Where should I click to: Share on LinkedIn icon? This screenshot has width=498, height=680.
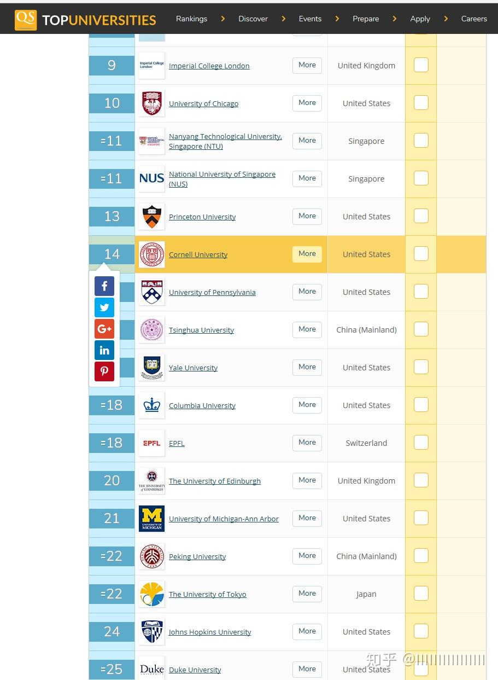(x=104, y=350)
